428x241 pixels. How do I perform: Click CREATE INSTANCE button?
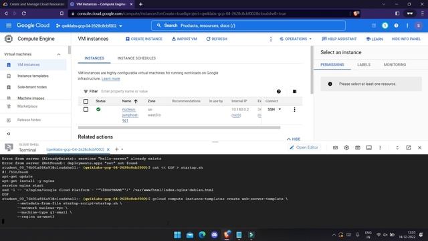point(144,39)
